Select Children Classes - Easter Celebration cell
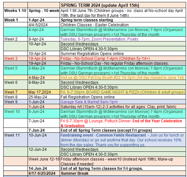187x177 pixels. point(123,25)
